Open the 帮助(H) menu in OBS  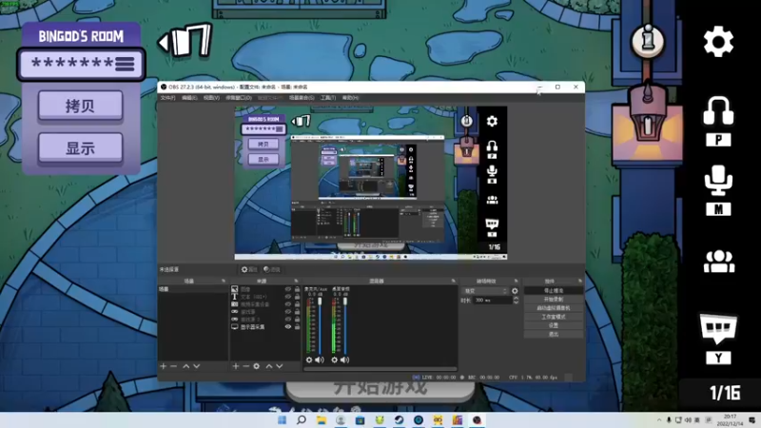tap(350, 98)
